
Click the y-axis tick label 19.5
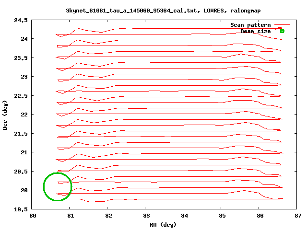click(21, 209)
